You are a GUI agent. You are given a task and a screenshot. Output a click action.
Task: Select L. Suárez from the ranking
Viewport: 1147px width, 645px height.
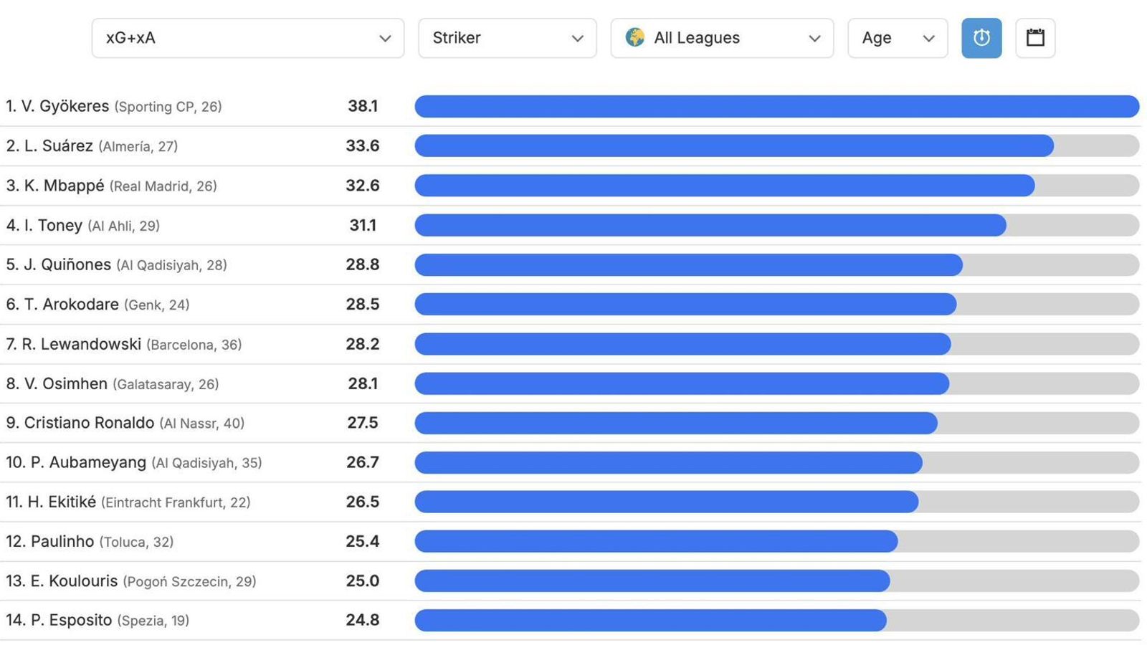pos(59,146)
